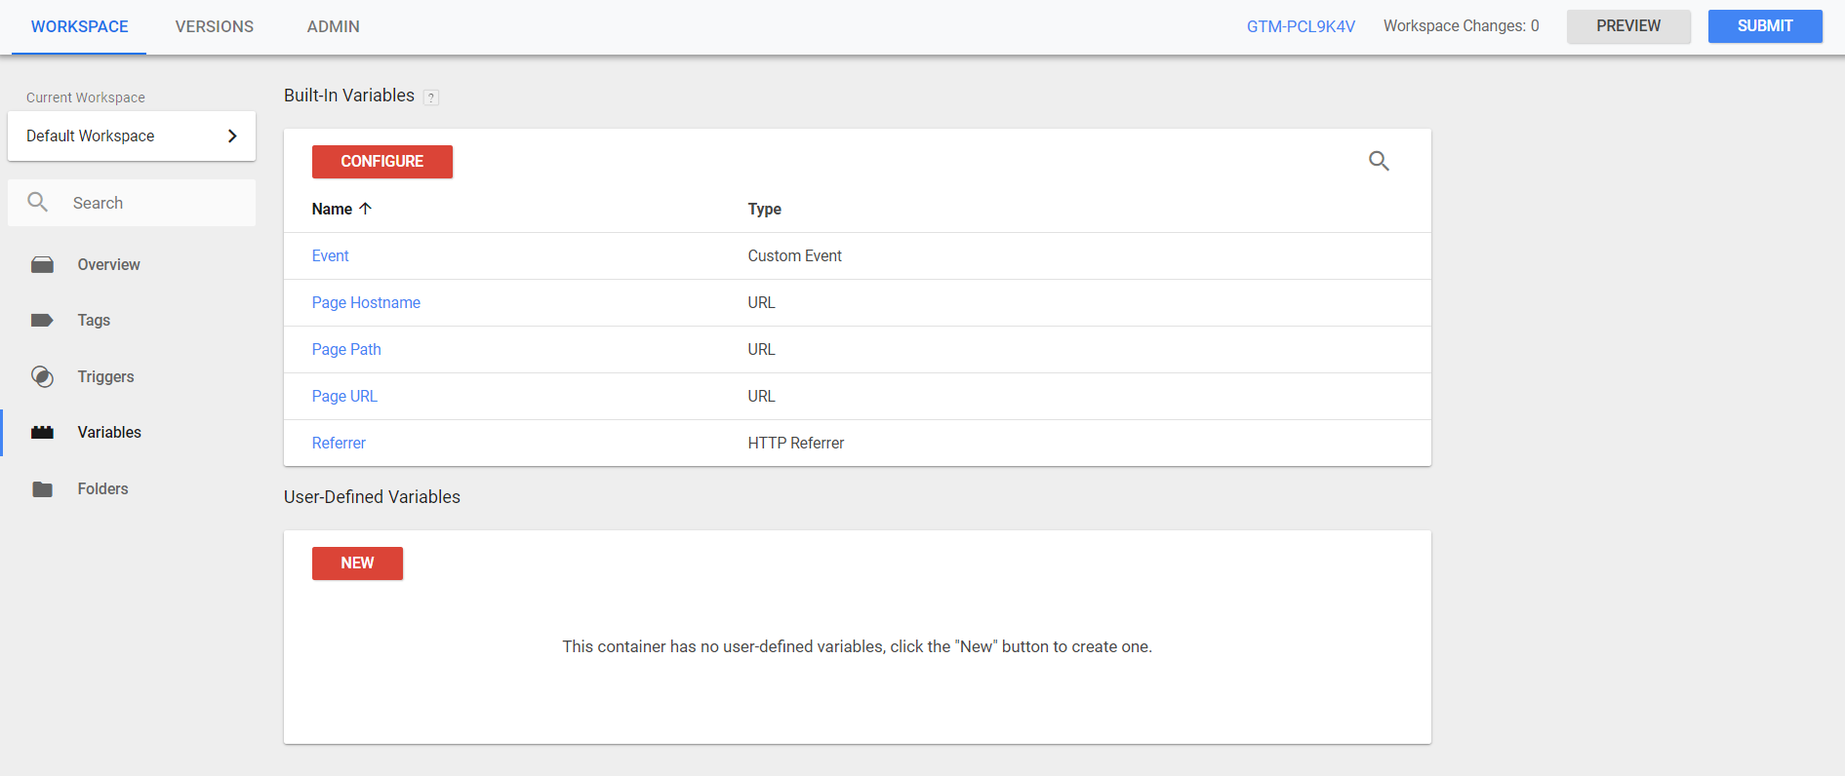Toggle Name column sort order arrow
Image resolution: width=1845 pixels, height=776 pixels.
click(x=366, y=209)
